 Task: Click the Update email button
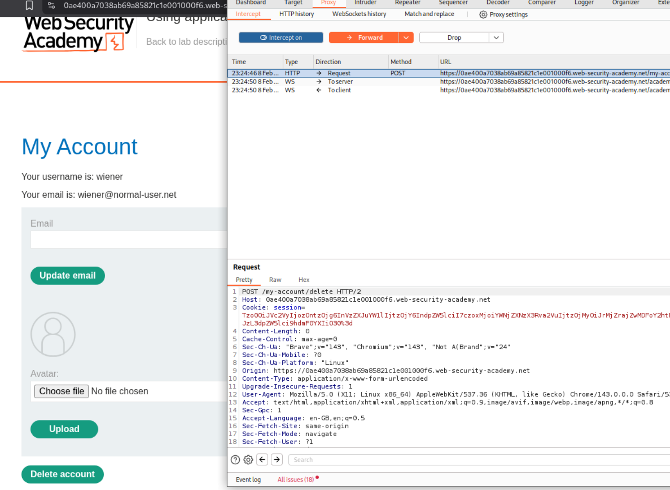coord(67,275)
